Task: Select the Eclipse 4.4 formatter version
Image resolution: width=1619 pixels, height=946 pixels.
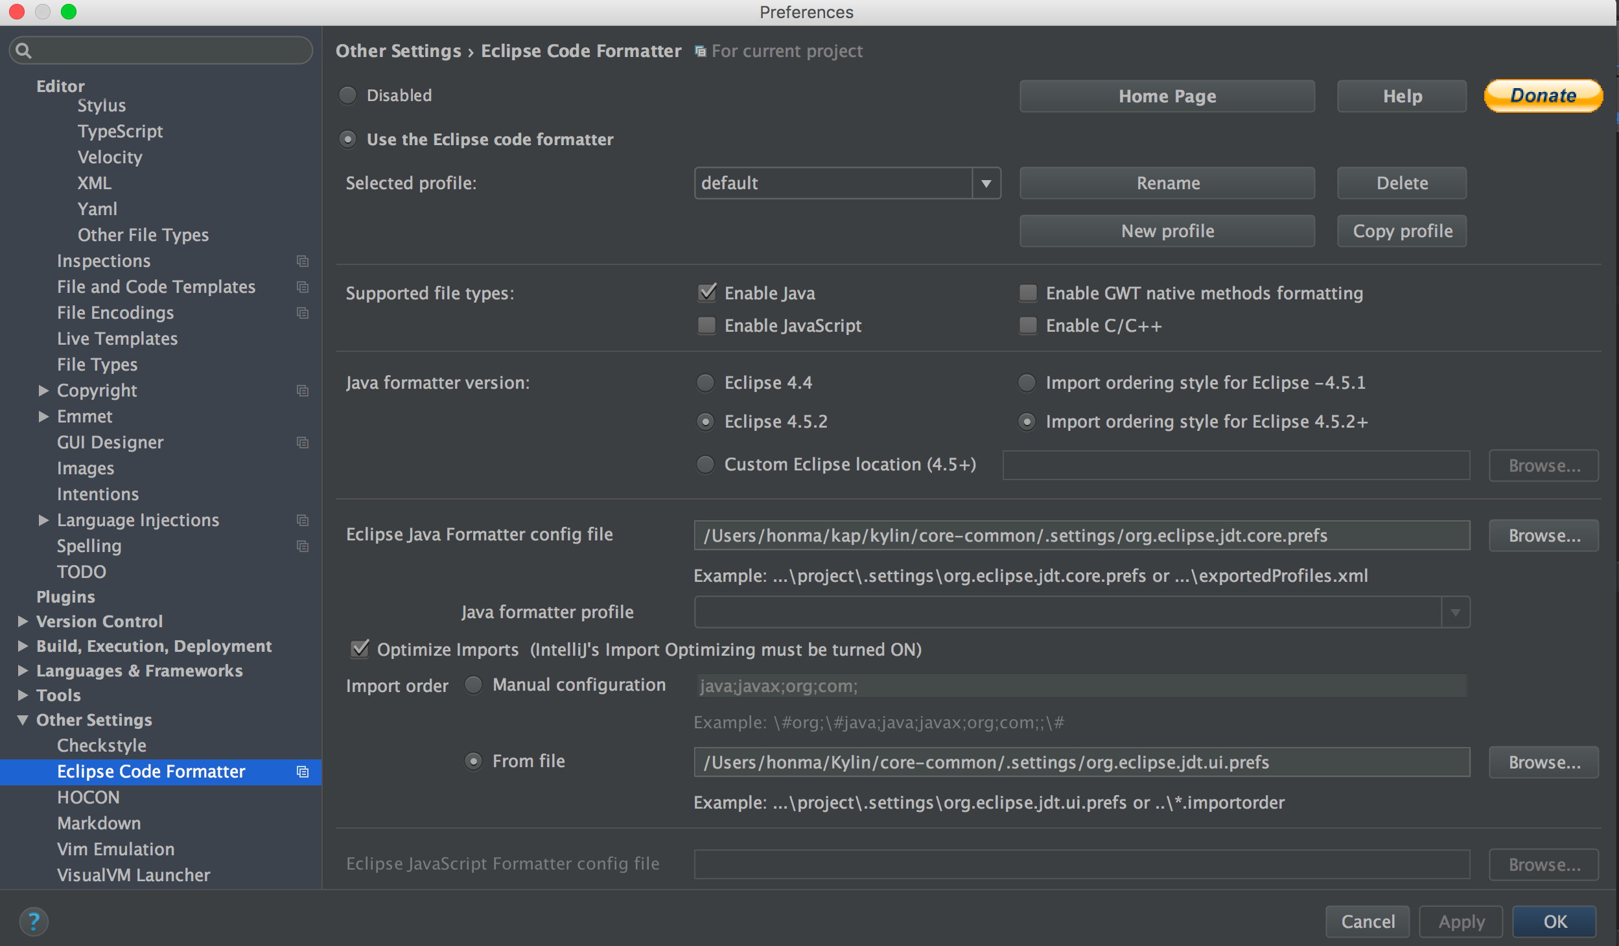Action: [x=705, y=383]
